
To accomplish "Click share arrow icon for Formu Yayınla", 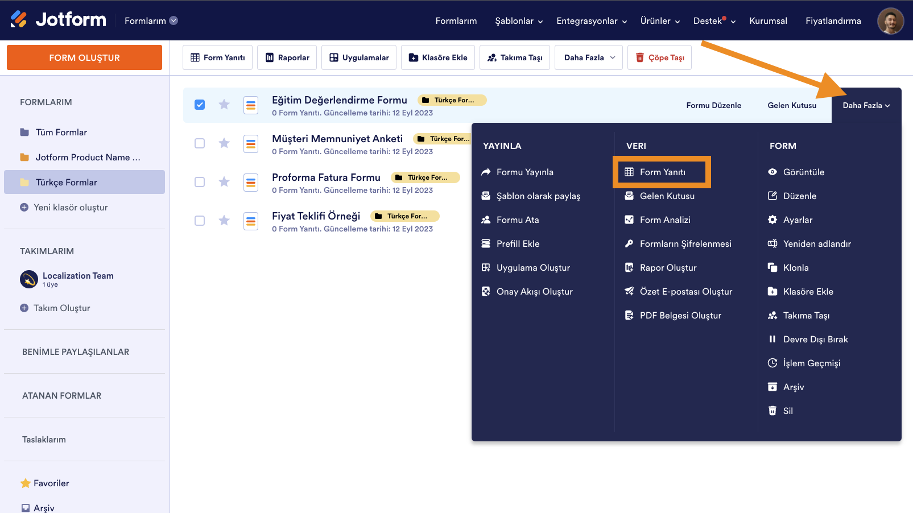I will (x=486, y=172).
